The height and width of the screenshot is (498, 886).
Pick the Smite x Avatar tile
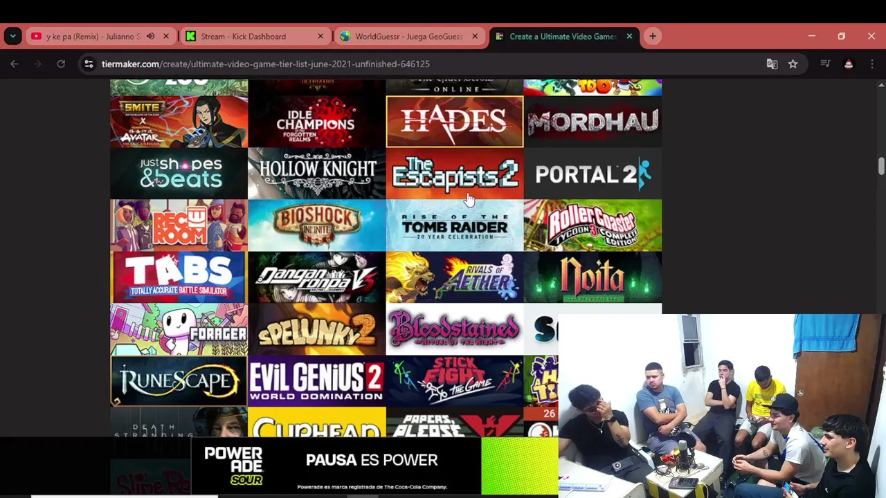179,122
